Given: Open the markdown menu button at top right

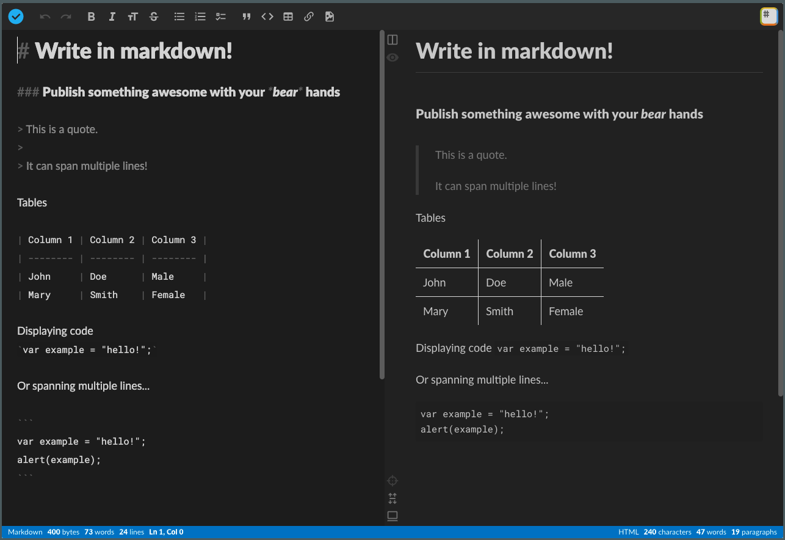Looking at the screenshot, I should 769,16.
